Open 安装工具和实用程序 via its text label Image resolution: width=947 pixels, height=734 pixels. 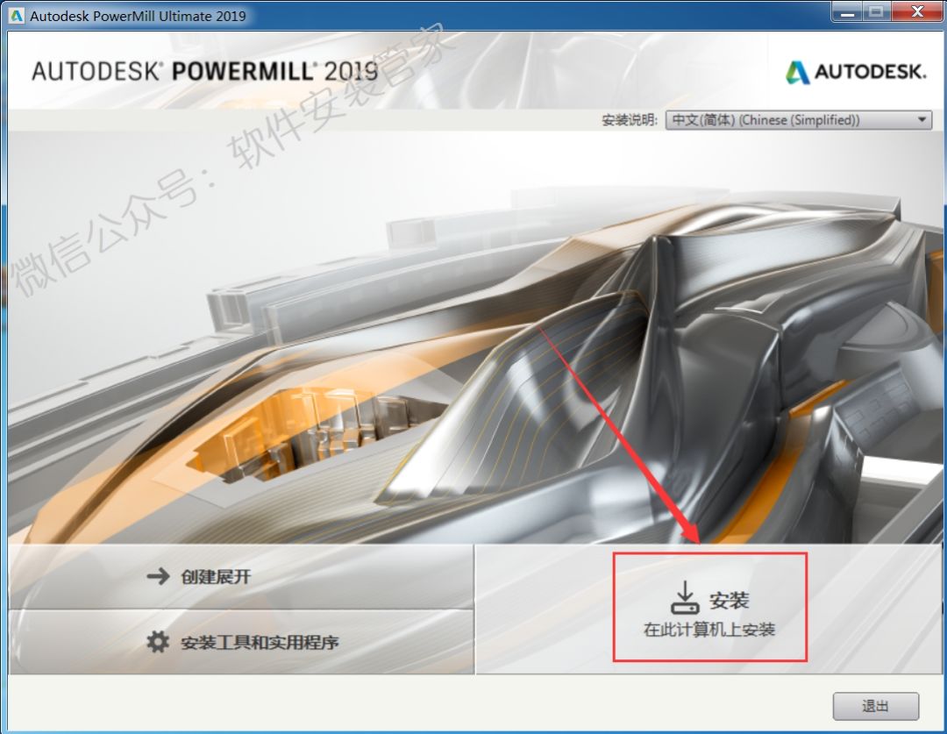point(260,642)
